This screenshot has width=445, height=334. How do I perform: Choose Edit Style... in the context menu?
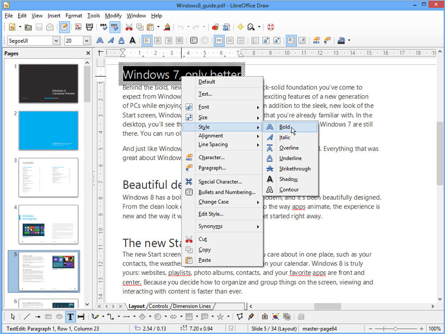pos(222,214)
